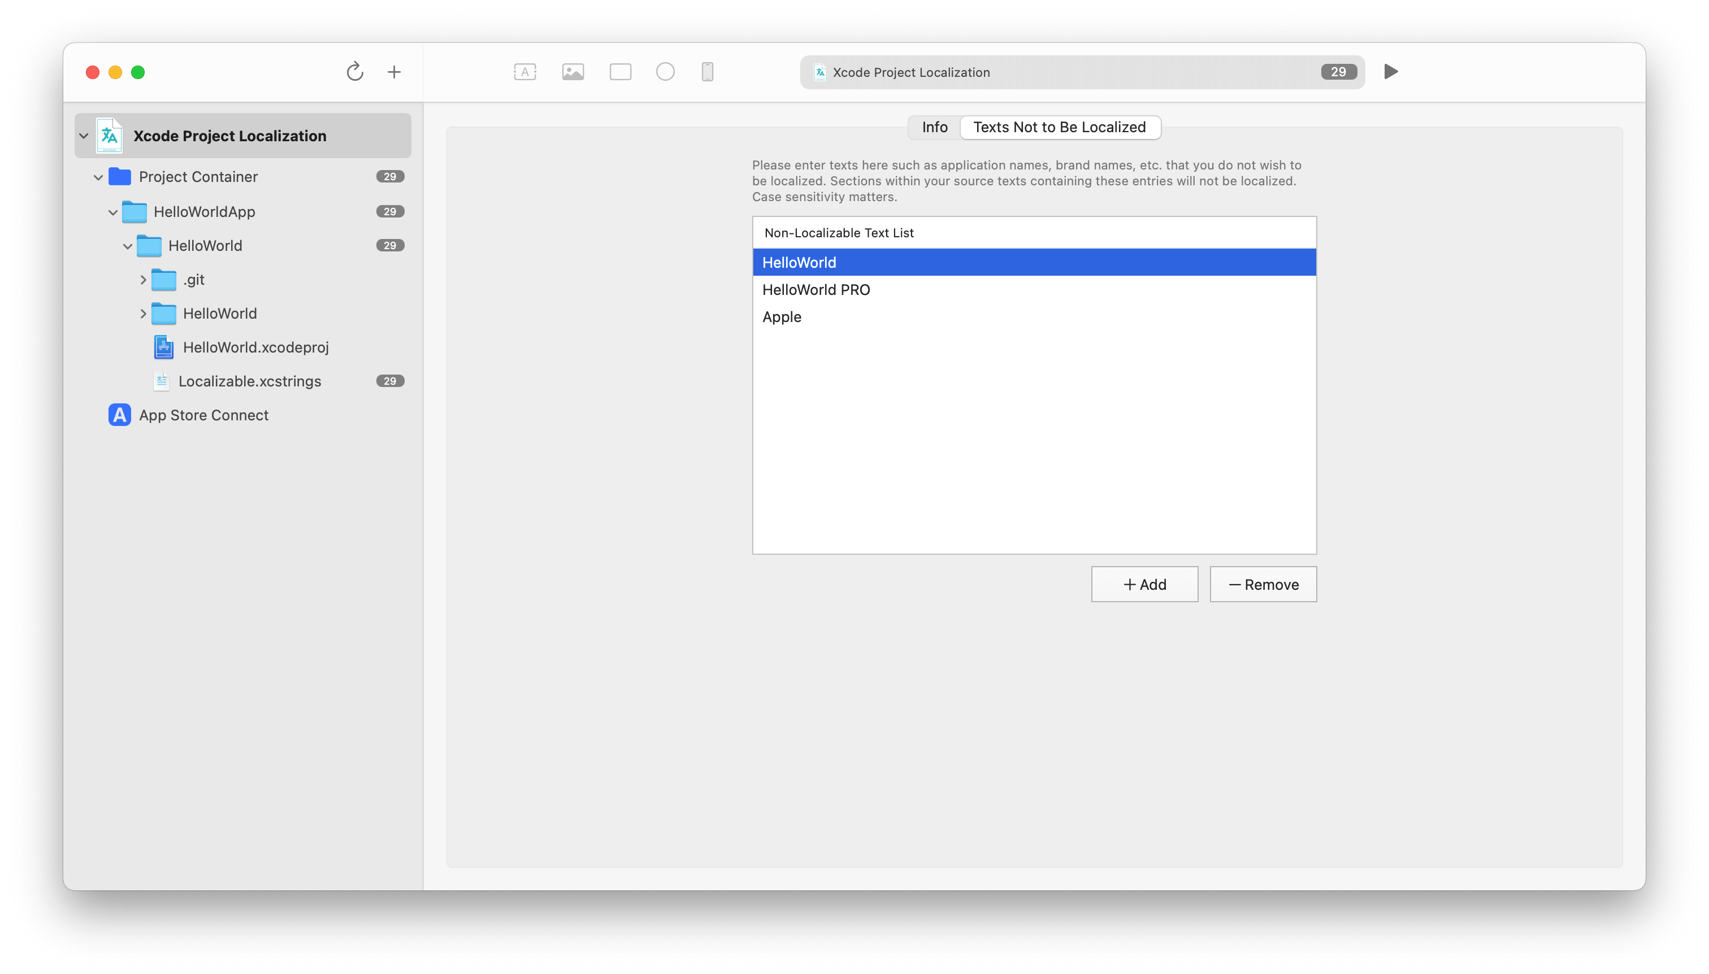Collapse the HelloWorldApp folder
The image size is (1709, 974).
(x=113, y=212)
